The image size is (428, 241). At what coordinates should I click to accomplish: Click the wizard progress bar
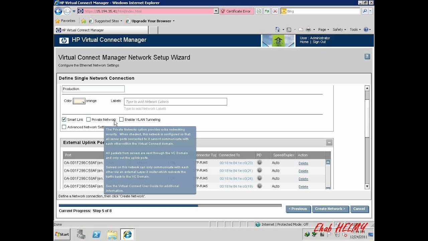[170, 206]
